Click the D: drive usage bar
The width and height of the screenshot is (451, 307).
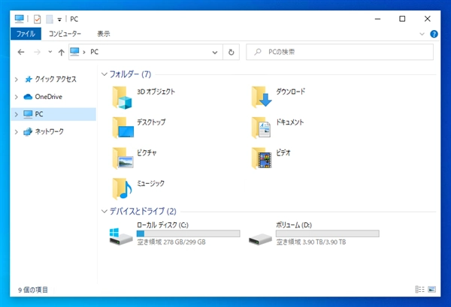(328, 233)
